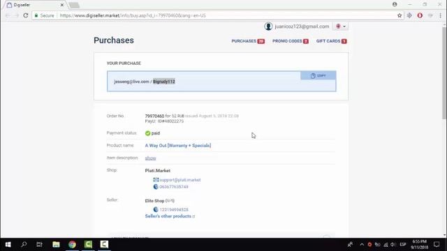The width and height of the screenshot is (447, 251).
Task: Click the user account avatar icon
Action: pyautogui.click(x=268, y=26)
